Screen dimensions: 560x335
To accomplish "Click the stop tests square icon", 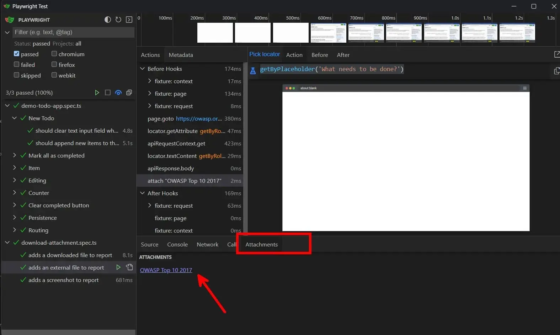I will point(108,92).
